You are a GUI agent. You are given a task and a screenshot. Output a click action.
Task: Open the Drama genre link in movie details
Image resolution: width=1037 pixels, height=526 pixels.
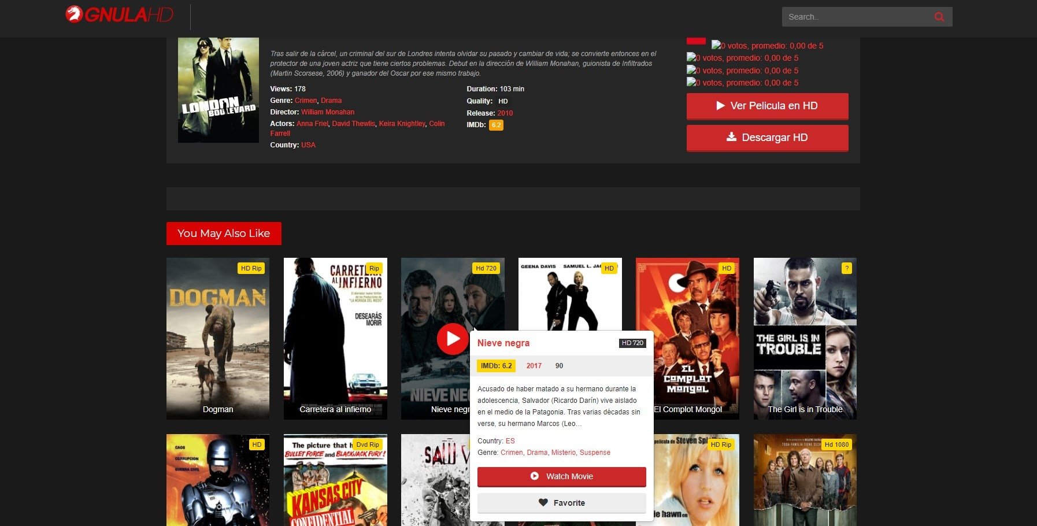click(x=331, y=101)
